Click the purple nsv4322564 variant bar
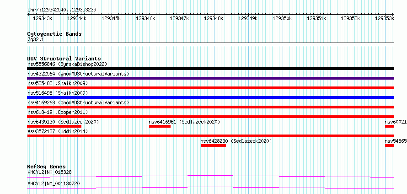 tap(210, 78)
